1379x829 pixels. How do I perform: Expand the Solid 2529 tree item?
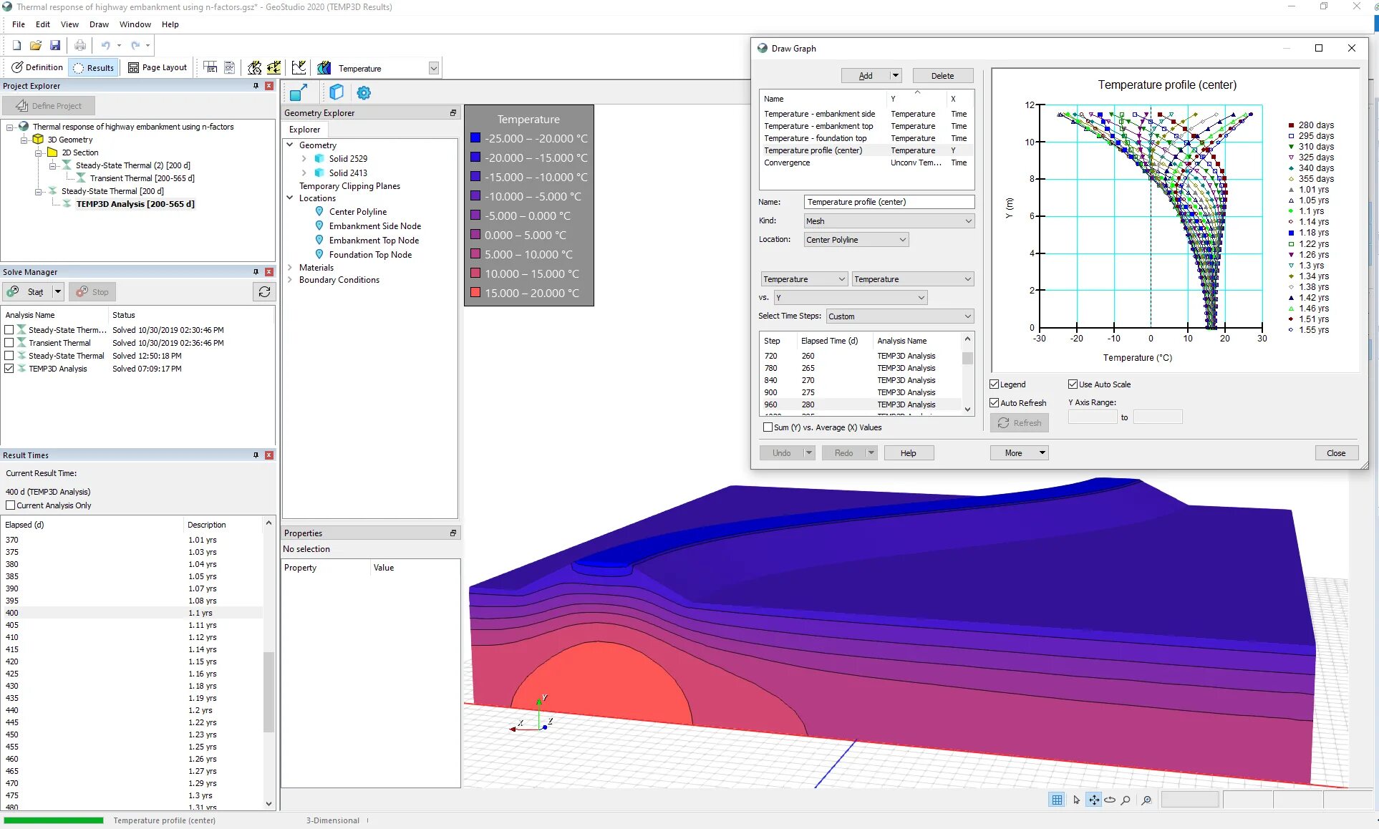click(x=304, y=158)
